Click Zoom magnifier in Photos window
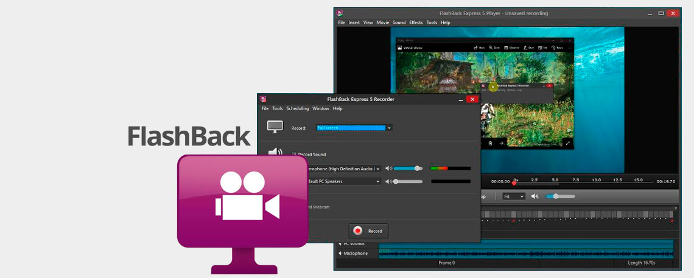This screenshot has height=278, width=694. [x=491, y=47]
